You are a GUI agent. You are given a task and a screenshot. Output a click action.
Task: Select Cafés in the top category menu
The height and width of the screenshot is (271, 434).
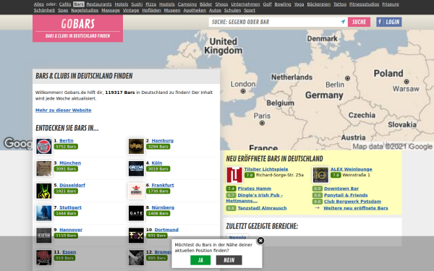click(65, 4)
